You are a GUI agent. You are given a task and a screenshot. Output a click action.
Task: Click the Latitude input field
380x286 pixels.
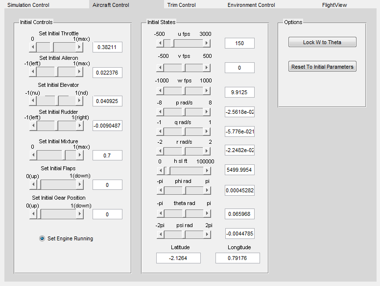[x=179, y=258]
